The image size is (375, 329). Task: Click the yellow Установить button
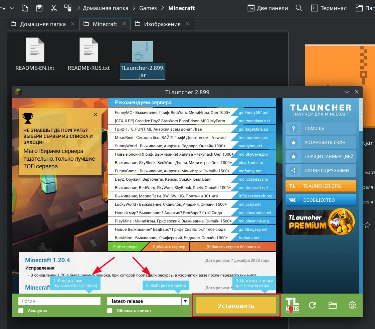(236, 306)
